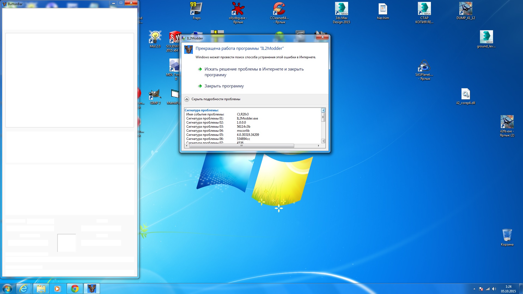523x294 pixels.
Task: Open the Fraps desktop shortcut
Action: pos(196,9)
